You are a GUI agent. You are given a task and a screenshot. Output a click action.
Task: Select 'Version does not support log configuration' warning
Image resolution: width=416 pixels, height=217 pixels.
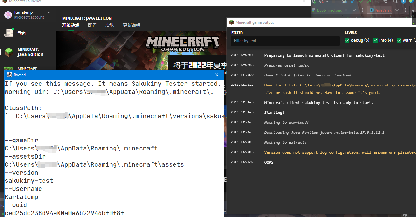pos(340,152)
